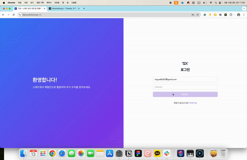Open the Trash in the Dock

[x=223, y=154]
